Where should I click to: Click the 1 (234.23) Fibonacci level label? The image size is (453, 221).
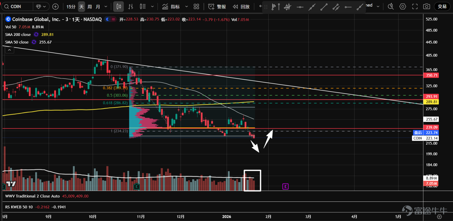pos(119,131)
